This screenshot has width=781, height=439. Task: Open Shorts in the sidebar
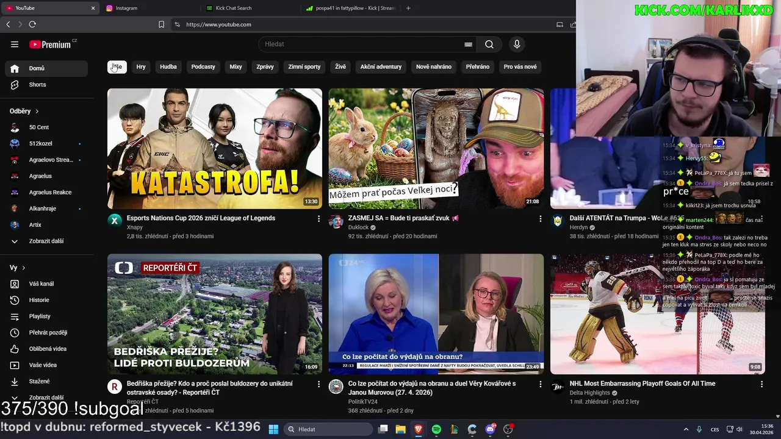pyautogui.click(x=46, y=85)
